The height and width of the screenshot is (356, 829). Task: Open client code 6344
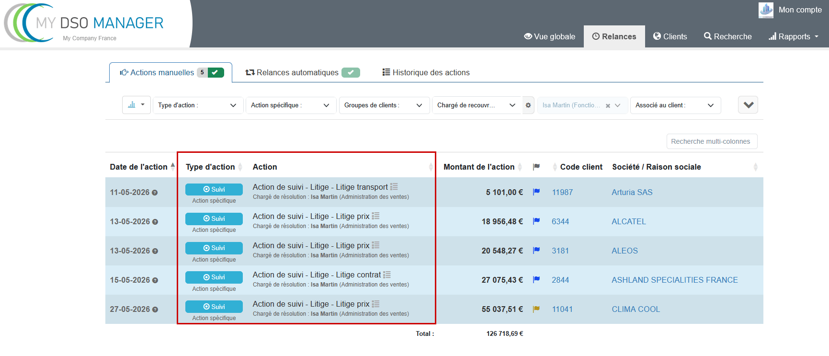click(x=560, y=221)
